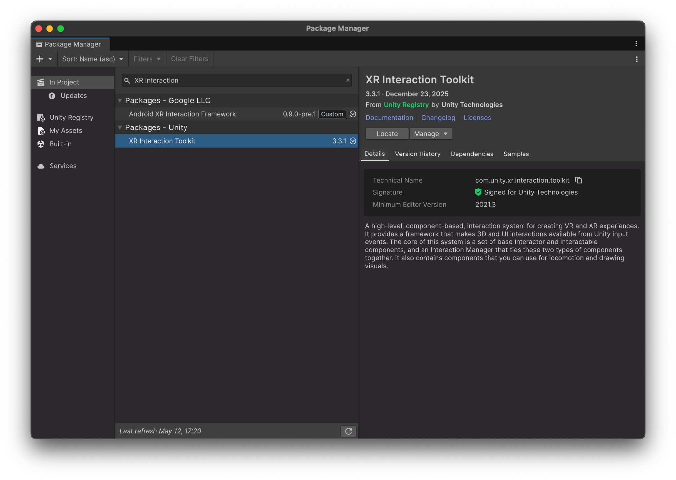This screenshot has width=676, height=480.
Task: Maximize the window with the green button
Action: (x=61, y=29)
